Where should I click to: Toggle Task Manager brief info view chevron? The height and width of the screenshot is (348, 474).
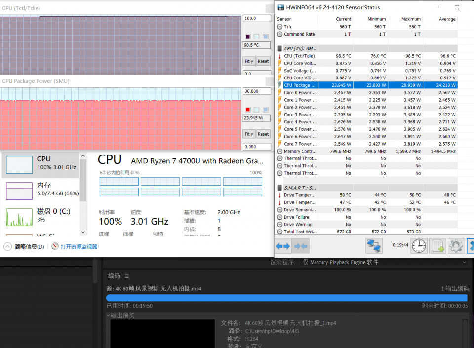pyautogui.click(x=7, y=246)
